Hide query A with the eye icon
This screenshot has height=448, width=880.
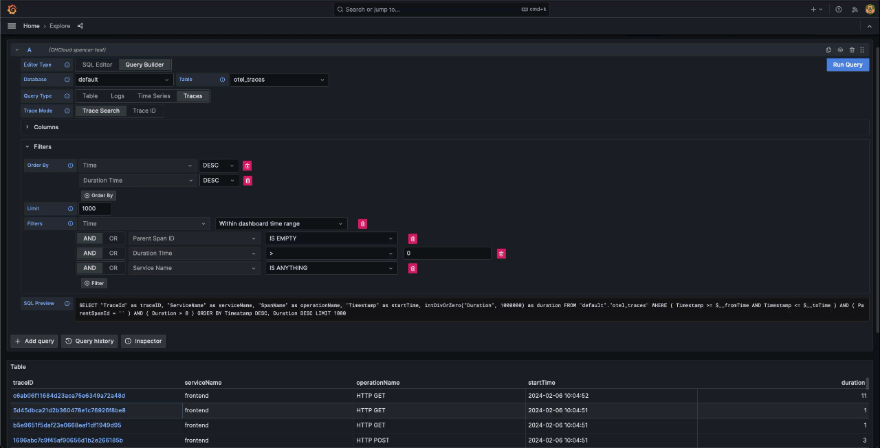(840, 50)
